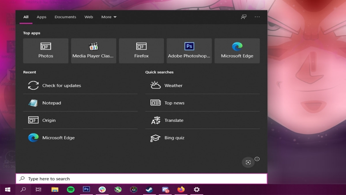Select the All tab
The image size is (346, 195).
click(x=26, y=17)
